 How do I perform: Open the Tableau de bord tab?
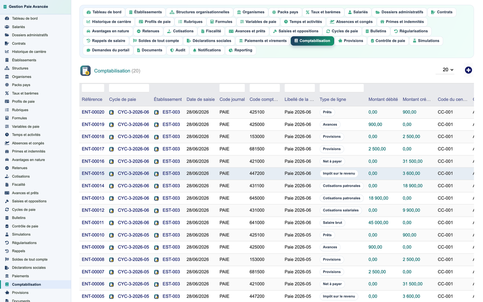pos(103,12)
